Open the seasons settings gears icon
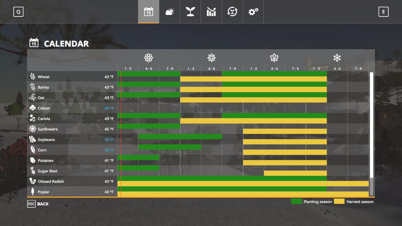Image resolution: width=402 pixels, height=226 pixels. (253, 12)
